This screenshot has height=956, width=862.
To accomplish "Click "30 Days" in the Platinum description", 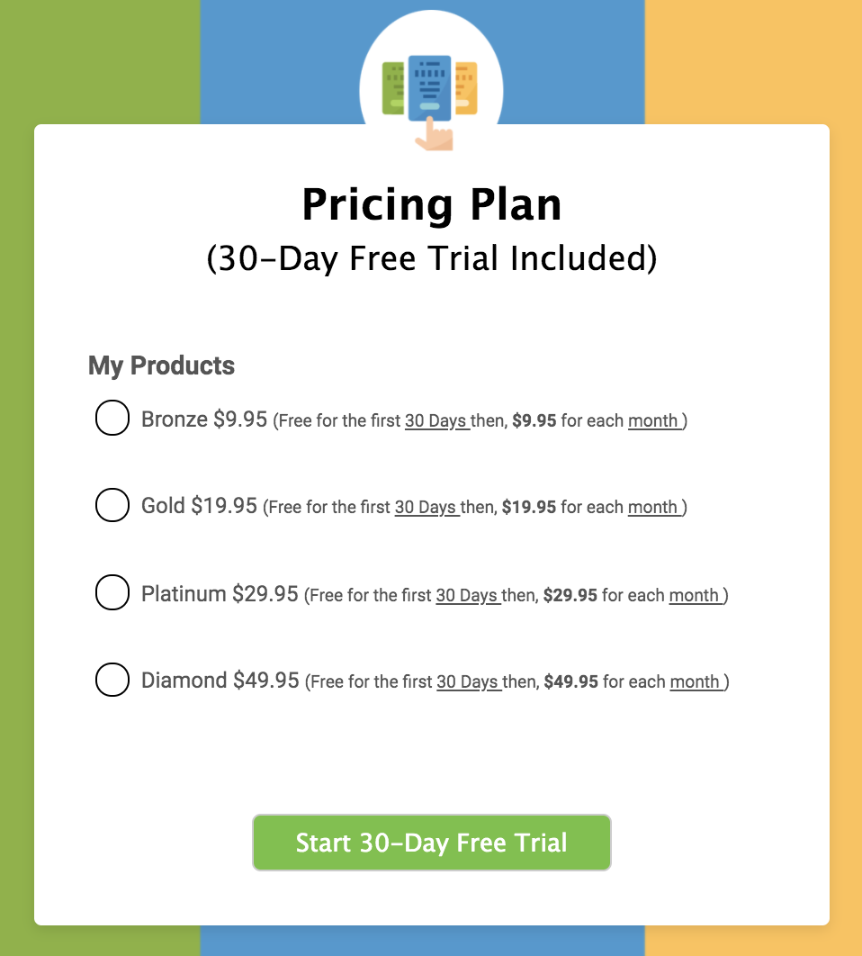I will pos(468,596).
